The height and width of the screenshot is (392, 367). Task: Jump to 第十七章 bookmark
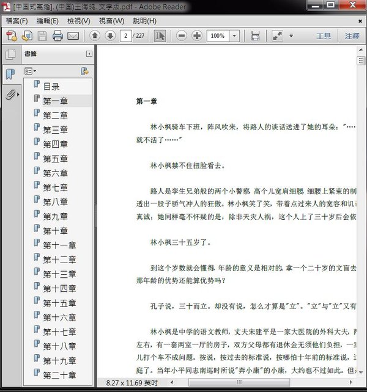coord(59,332)
